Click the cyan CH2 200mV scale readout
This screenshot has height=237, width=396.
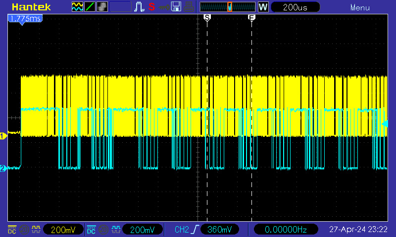142,230
